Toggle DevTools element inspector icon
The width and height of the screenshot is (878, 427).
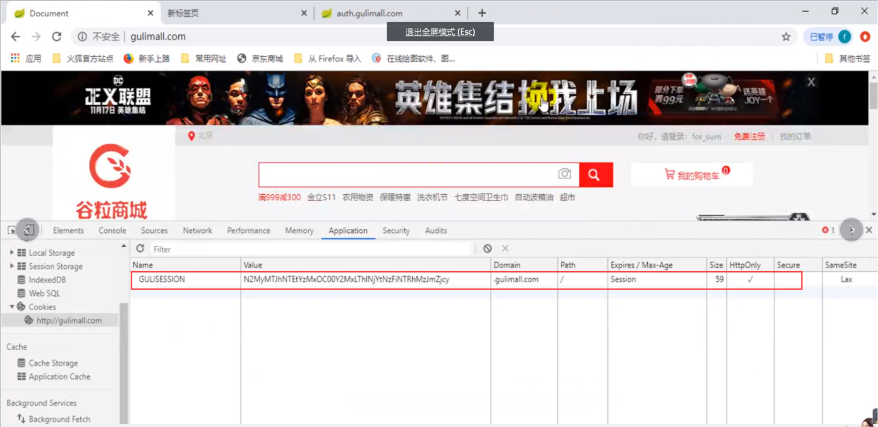pyautogui.click(x=12, y=230)
